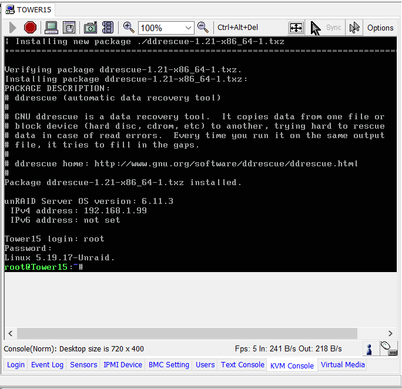Click the Verifying package ddrescue line
402x389 pixels.
tap(123, 69)
